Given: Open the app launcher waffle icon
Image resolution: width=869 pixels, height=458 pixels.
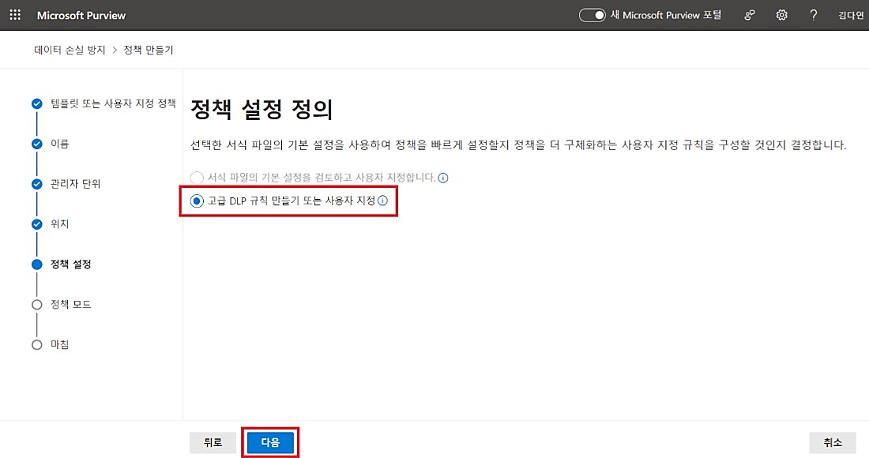Looking at the screenshot, I should click(x=15, y=15).
